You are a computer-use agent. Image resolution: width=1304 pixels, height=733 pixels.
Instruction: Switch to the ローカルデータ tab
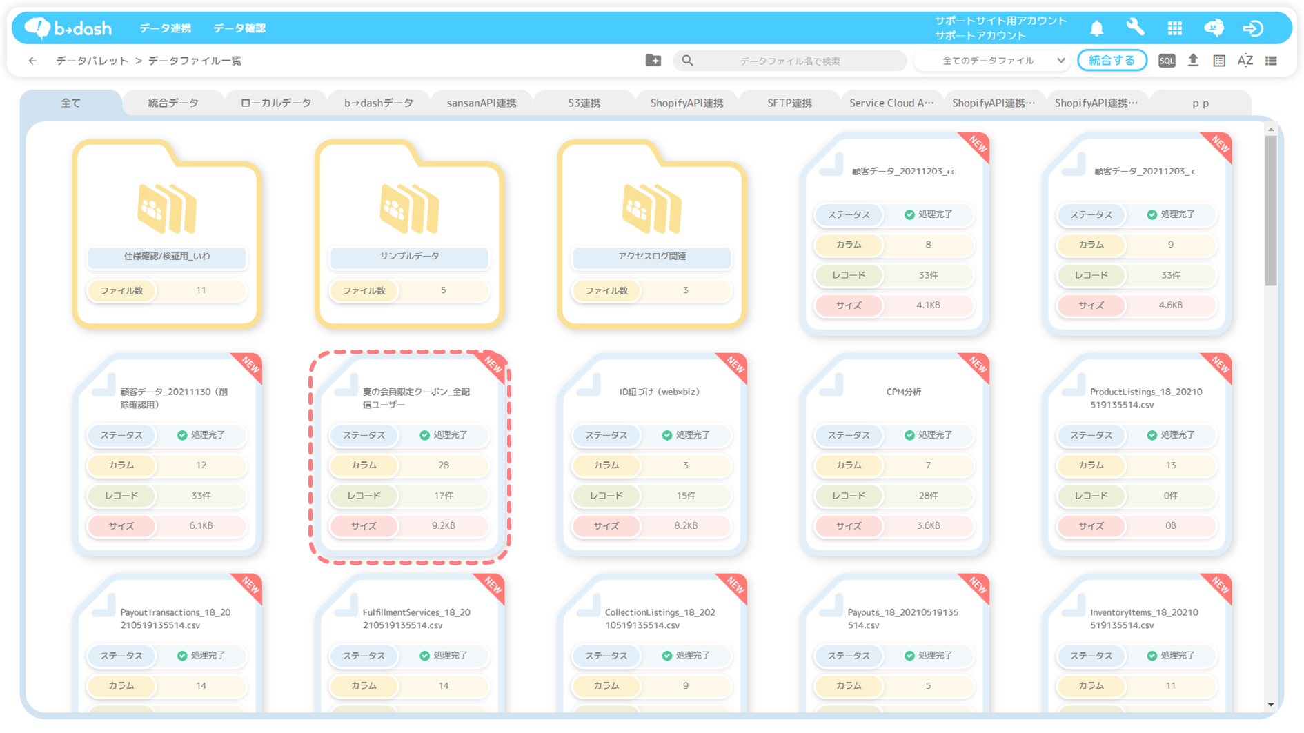coord(276,103)
